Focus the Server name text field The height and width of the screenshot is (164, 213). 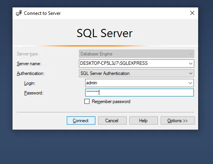[133, 63]
